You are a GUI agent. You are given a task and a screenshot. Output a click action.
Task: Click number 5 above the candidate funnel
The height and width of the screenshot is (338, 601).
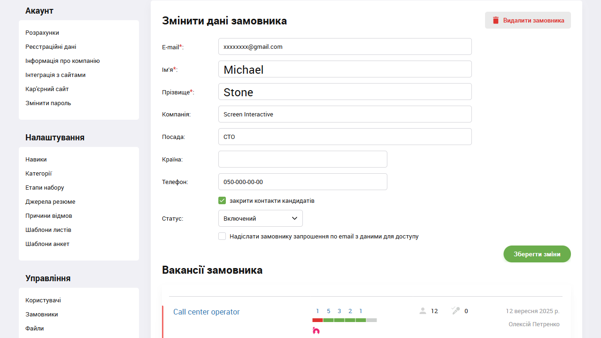click(329, 311)
